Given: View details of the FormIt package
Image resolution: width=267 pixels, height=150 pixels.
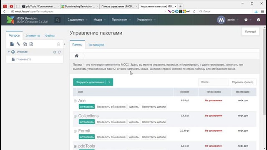Looking at the screenshot, I should pyautogui.click(x=154, y=137).
